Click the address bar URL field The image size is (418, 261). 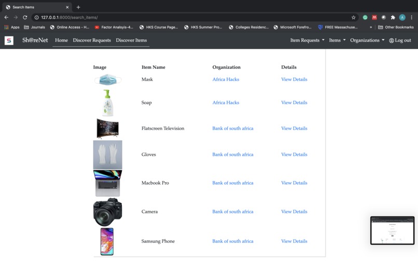pyautogui.click(x=194, y=17)
